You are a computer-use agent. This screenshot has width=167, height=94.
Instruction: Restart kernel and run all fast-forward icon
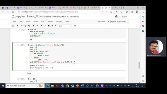pos(56,26)
